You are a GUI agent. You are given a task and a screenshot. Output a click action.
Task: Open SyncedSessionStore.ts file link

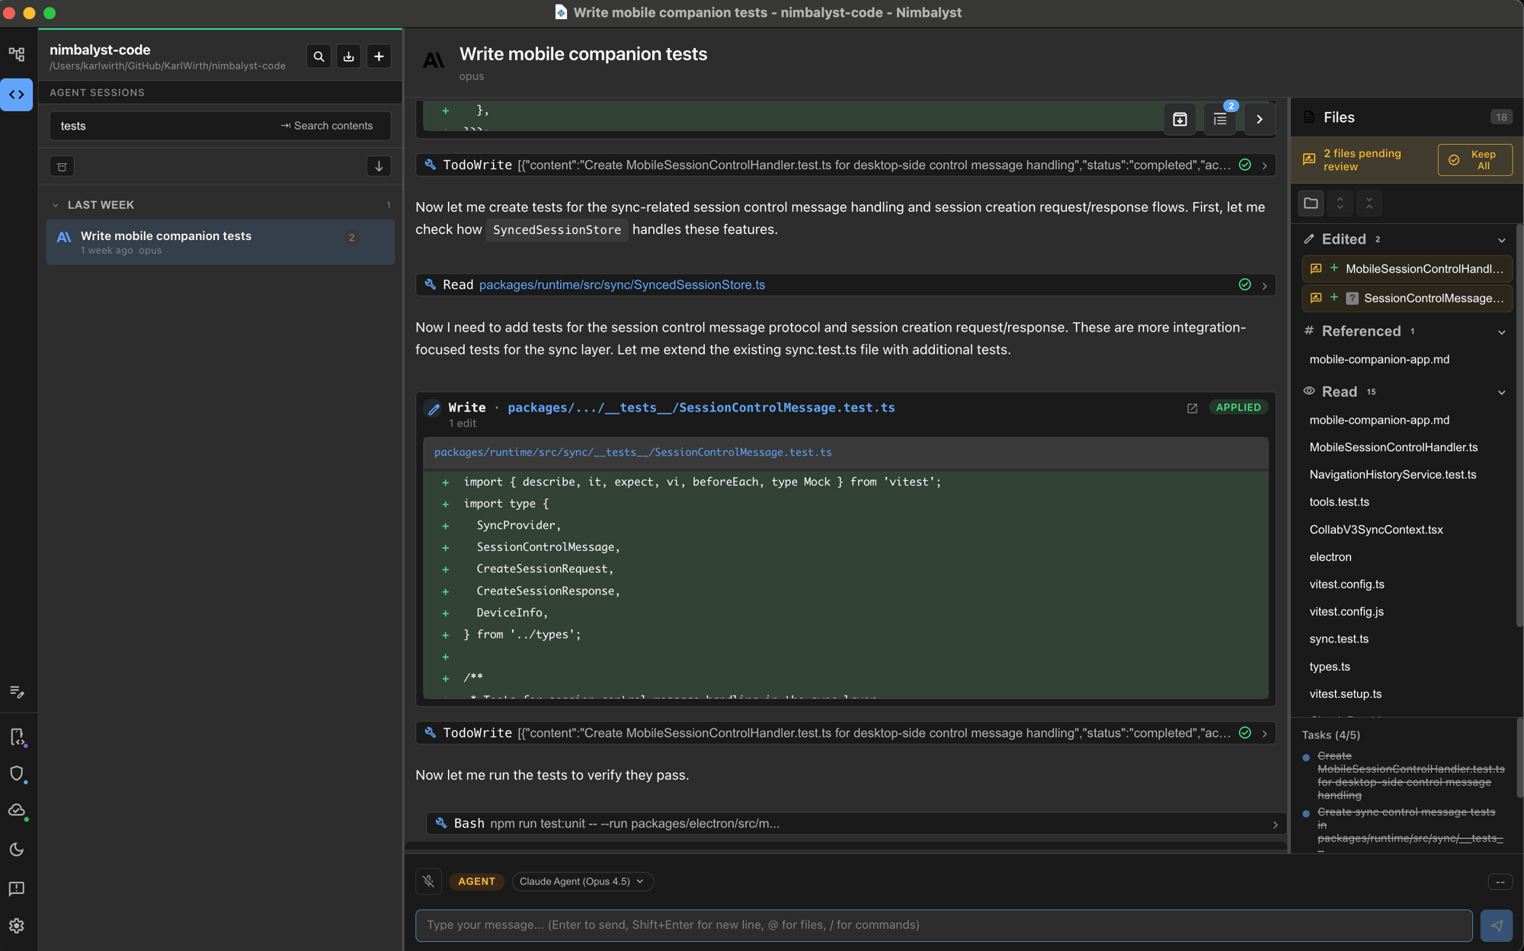click(622, 285)
